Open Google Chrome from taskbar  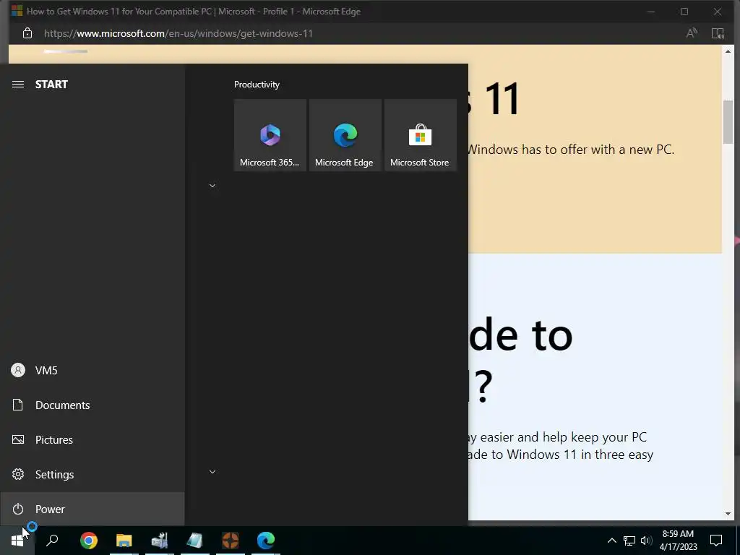pos(89,541)
